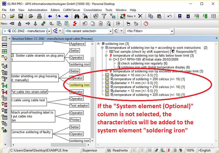Select the Test adaptor node
Screen dimensions: 219x153
point(79,106)
